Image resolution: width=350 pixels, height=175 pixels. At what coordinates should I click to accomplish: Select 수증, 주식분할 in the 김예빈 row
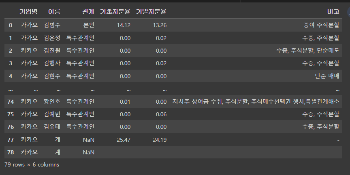(321, 114)
